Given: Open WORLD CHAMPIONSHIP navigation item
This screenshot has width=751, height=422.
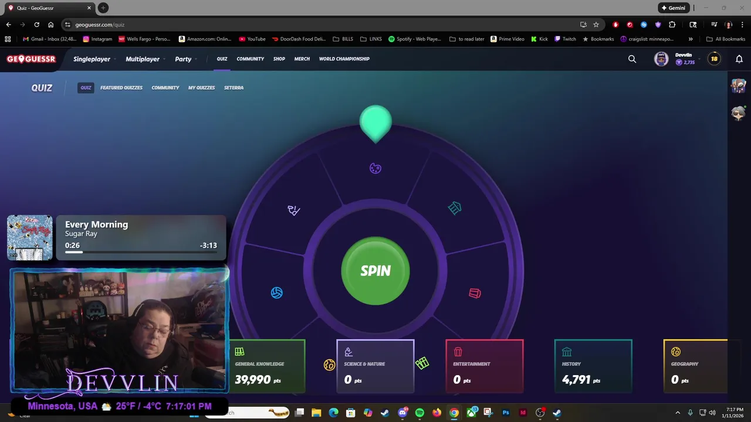Looking at the screenshot, I should (x=344, y=59).
